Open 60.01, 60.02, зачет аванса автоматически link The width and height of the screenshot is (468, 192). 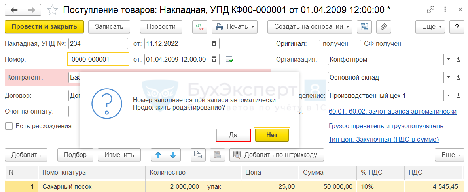pos(392,111)
